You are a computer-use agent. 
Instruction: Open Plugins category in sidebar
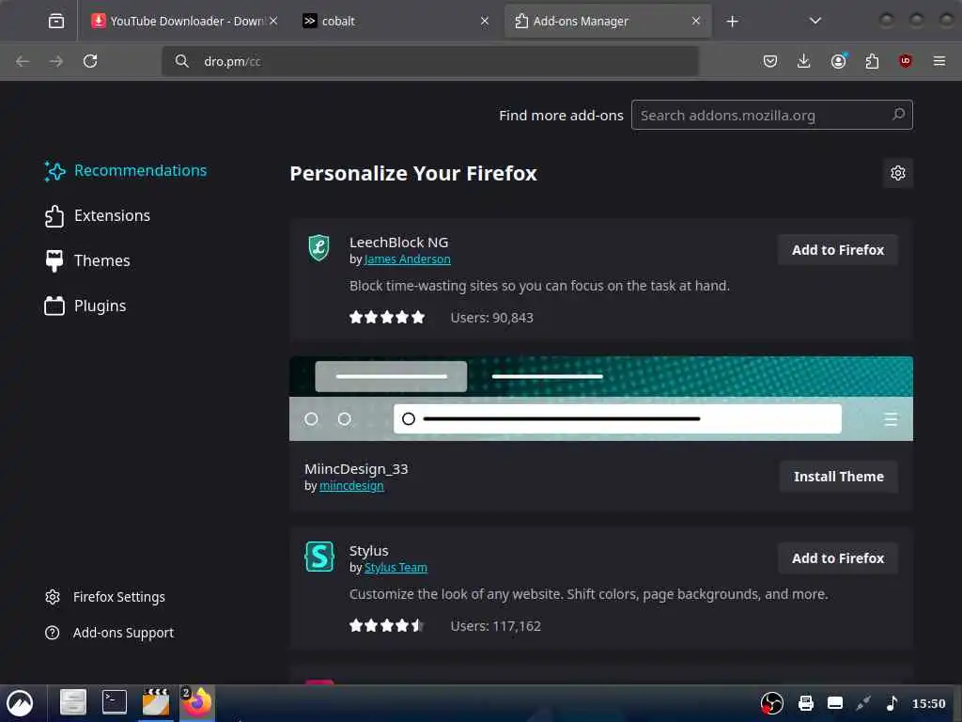[x=85, y=306]
